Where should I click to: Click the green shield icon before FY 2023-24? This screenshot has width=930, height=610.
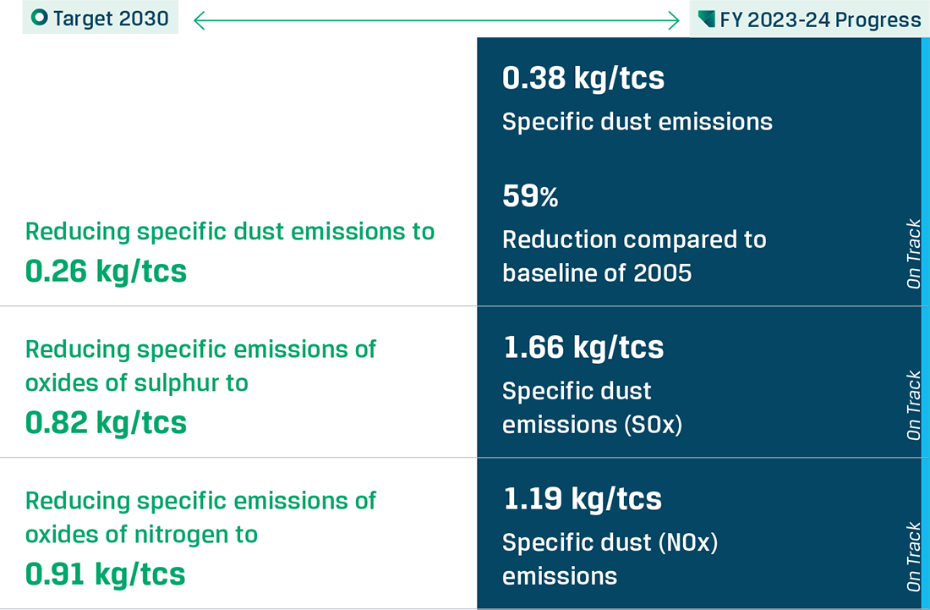click(707, 19)
